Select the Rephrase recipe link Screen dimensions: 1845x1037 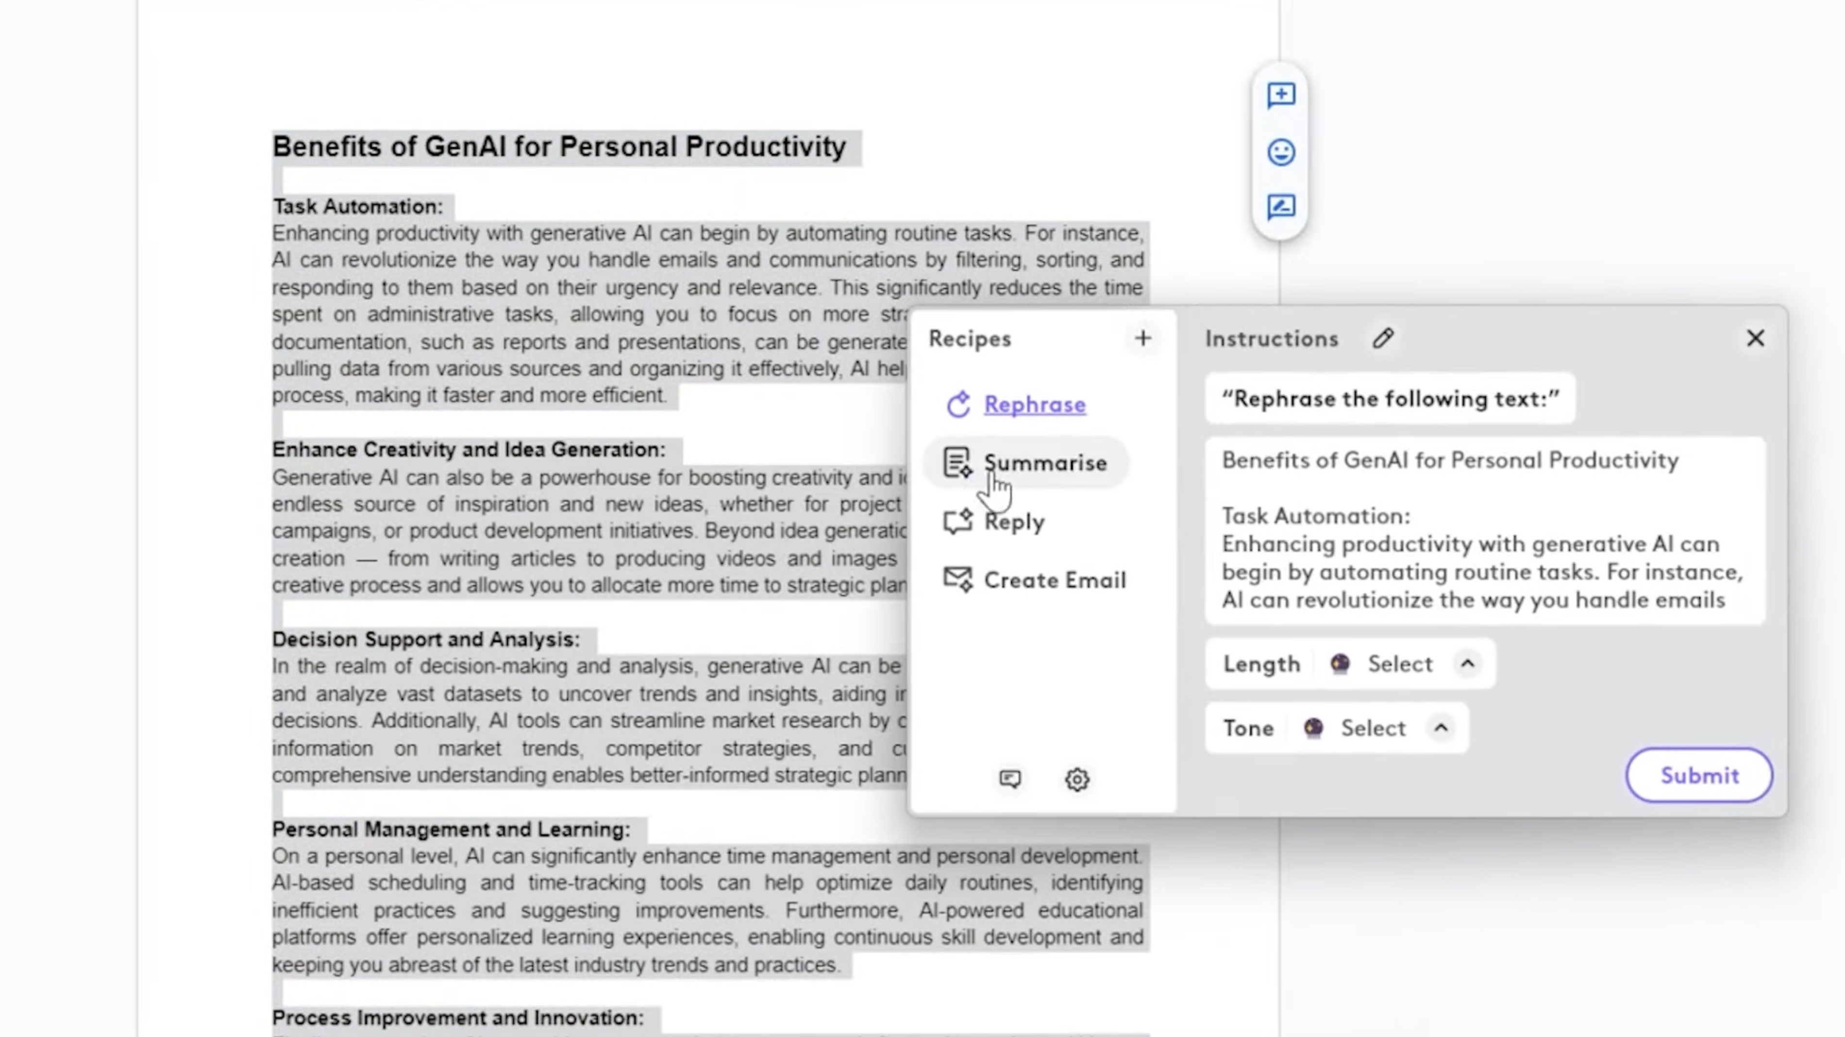tap(1034, 403)
